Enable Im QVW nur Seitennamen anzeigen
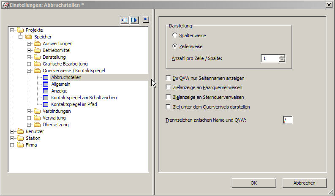The width and height of the screenshot is (335, 196). [x=169, y=78]
